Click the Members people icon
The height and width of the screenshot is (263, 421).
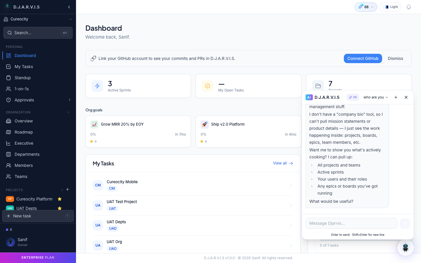[8, 165]
